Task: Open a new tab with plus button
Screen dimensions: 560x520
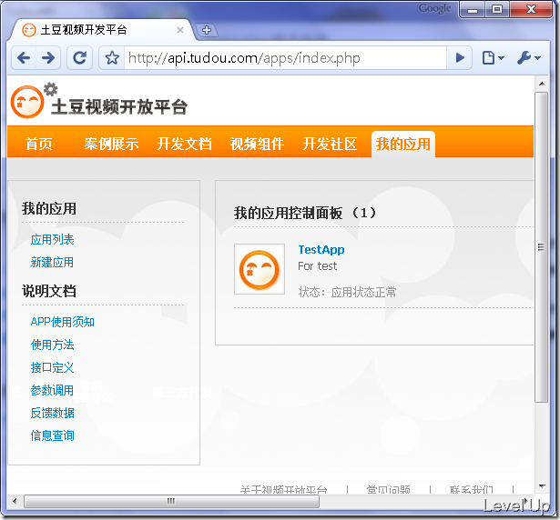Action: click(x=207, y=30)
